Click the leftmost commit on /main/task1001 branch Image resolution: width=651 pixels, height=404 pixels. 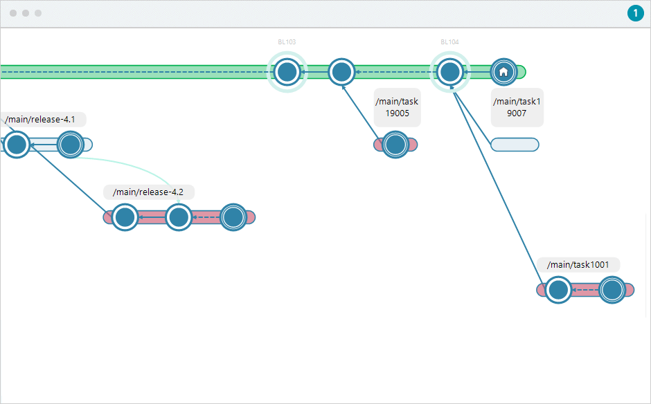558,290
